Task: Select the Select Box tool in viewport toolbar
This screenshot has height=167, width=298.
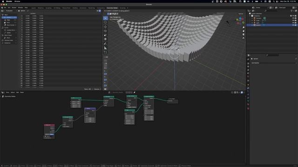Action: pos(105,18)
